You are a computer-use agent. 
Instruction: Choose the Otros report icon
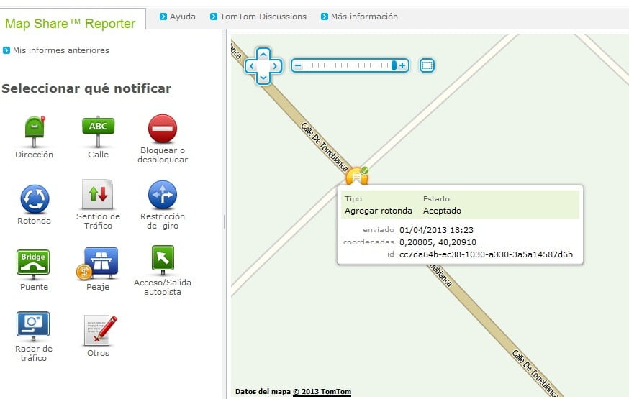click(99, 330)
